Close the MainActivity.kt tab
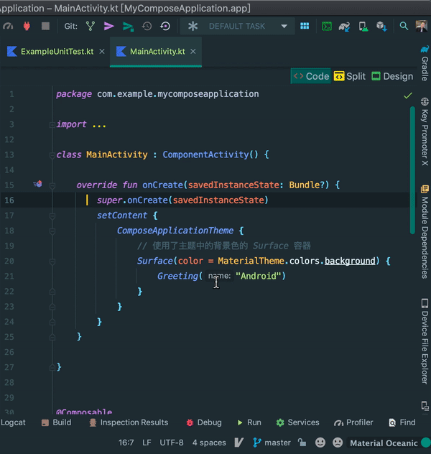The width and height of the screenshot is (431, 454). [x=193, y=52]
